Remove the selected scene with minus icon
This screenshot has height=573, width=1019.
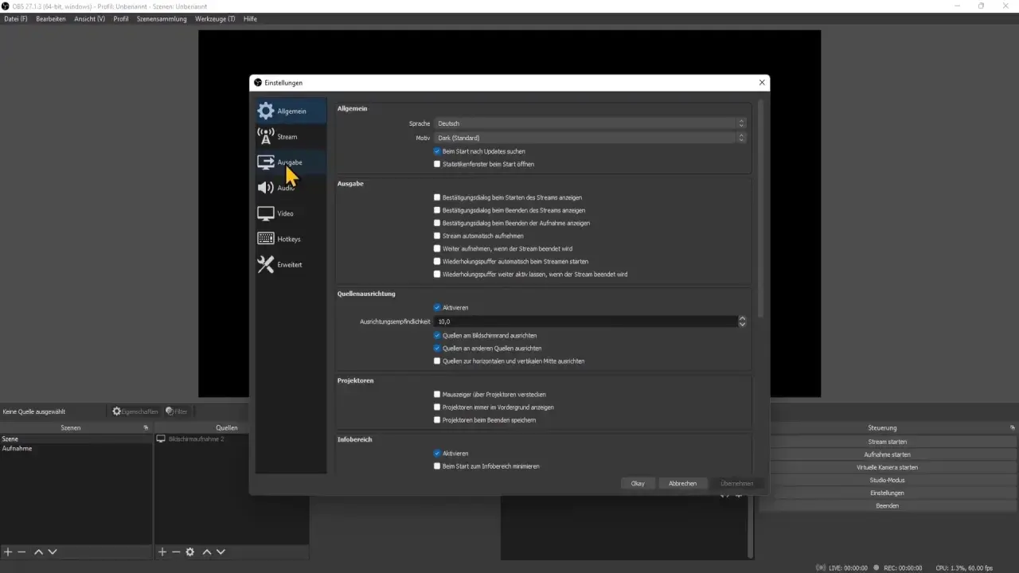(x=21, y=552)
